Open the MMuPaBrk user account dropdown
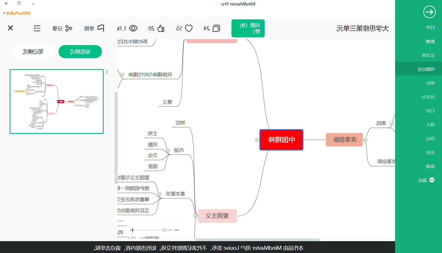 pyautogui.click(x=17, y=13)
